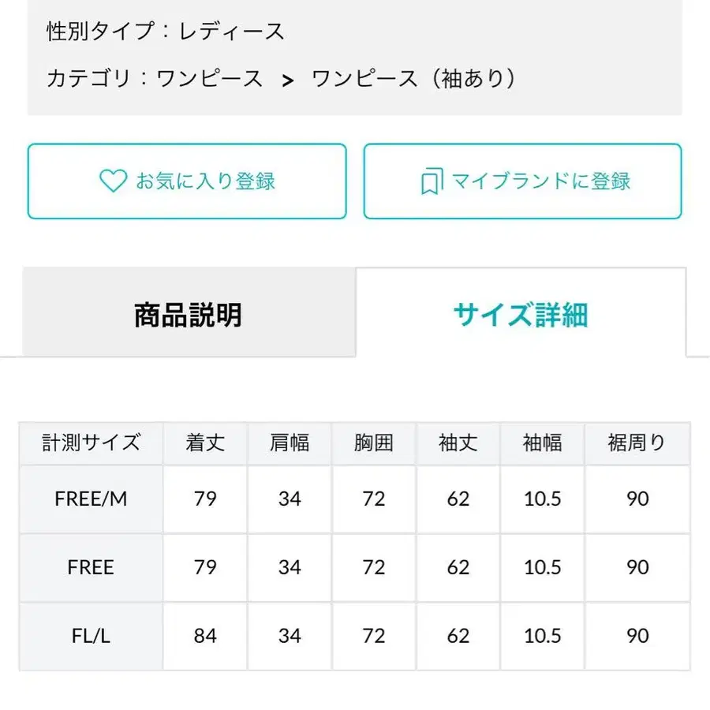The height and width of the screenshot is (710, 710).
Task: Click the 袖幅 value for FL/L
Action: (x=542, y=636)
